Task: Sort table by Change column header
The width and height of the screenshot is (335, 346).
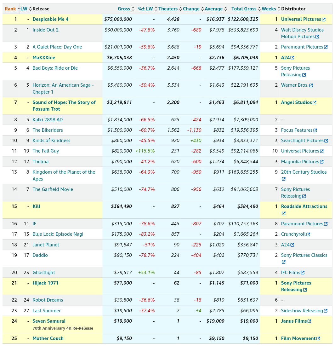Action: pyautogui.click(x=193, y=9)
